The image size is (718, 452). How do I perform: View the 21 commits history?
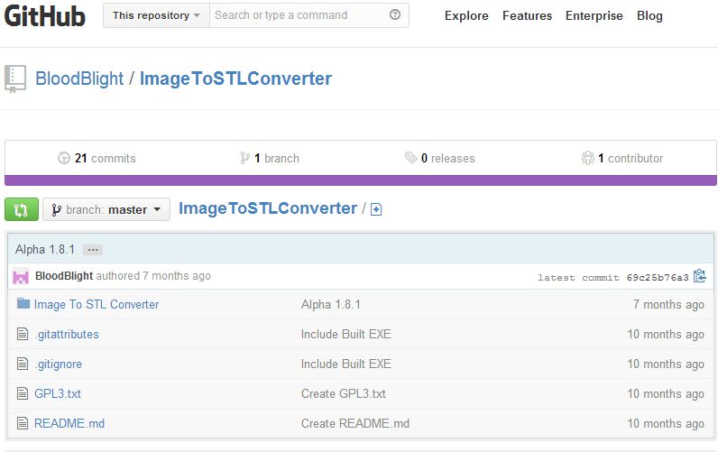click(105, 159)
